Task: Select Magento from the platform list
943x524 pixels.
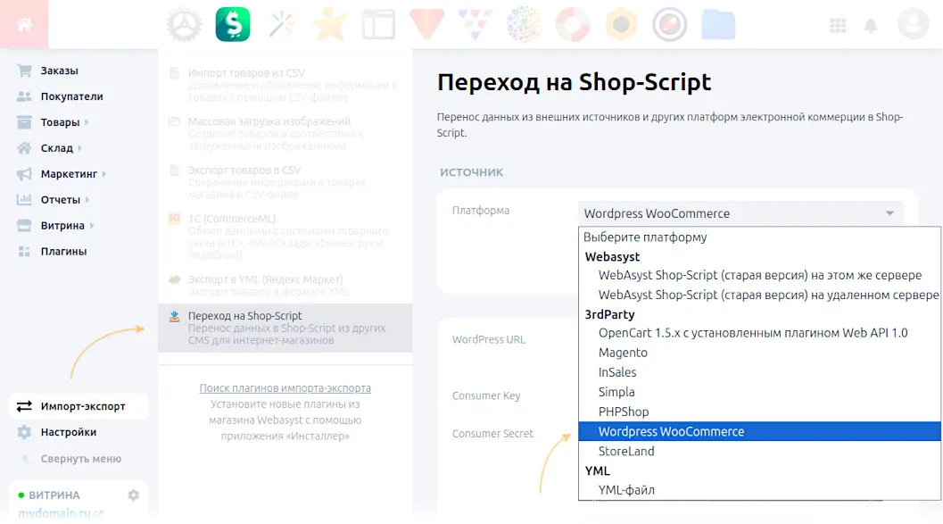Action: [x=623, y=353]
